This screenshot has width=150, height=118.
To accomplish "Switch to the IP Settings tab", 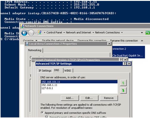I will (45, 71).
